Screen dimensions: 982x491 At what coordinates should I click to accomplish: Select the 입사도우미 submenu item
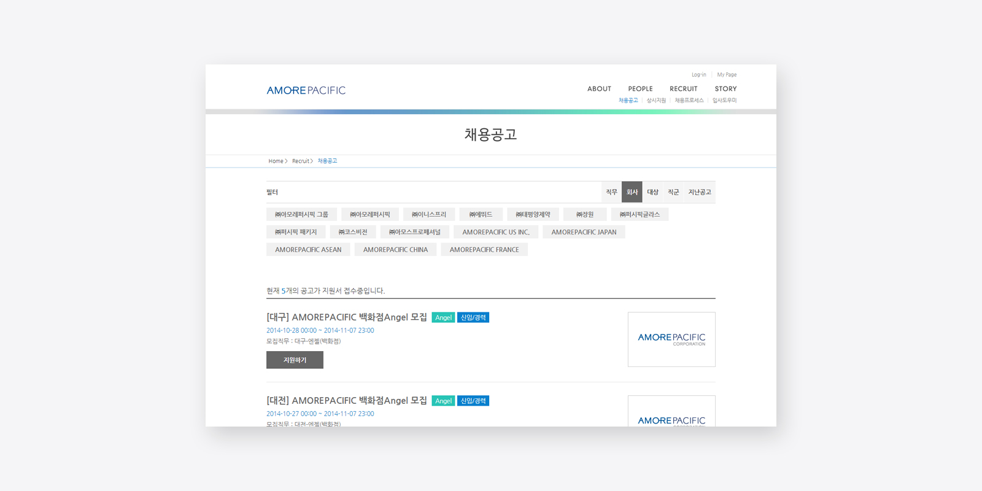click(724, 101)
